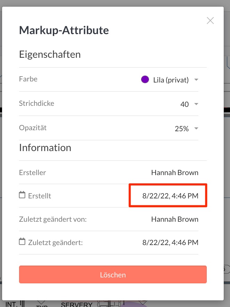
Task: Click the Eigenschaften section heading
Action: [50, 54]
